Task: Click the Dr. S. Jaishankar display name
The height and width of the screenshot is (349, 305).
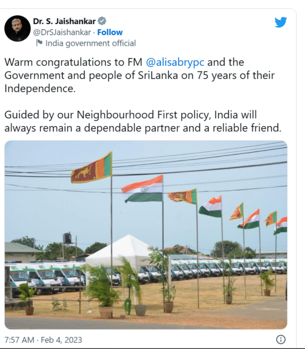Action: tap(64, 22)
